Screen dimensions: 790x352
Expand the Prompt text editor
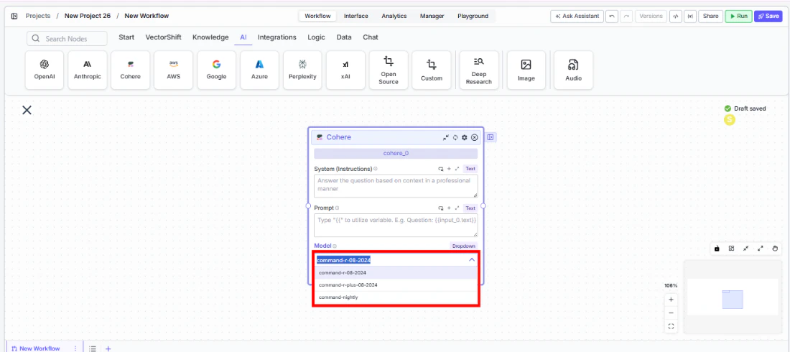tap(457, 208)
